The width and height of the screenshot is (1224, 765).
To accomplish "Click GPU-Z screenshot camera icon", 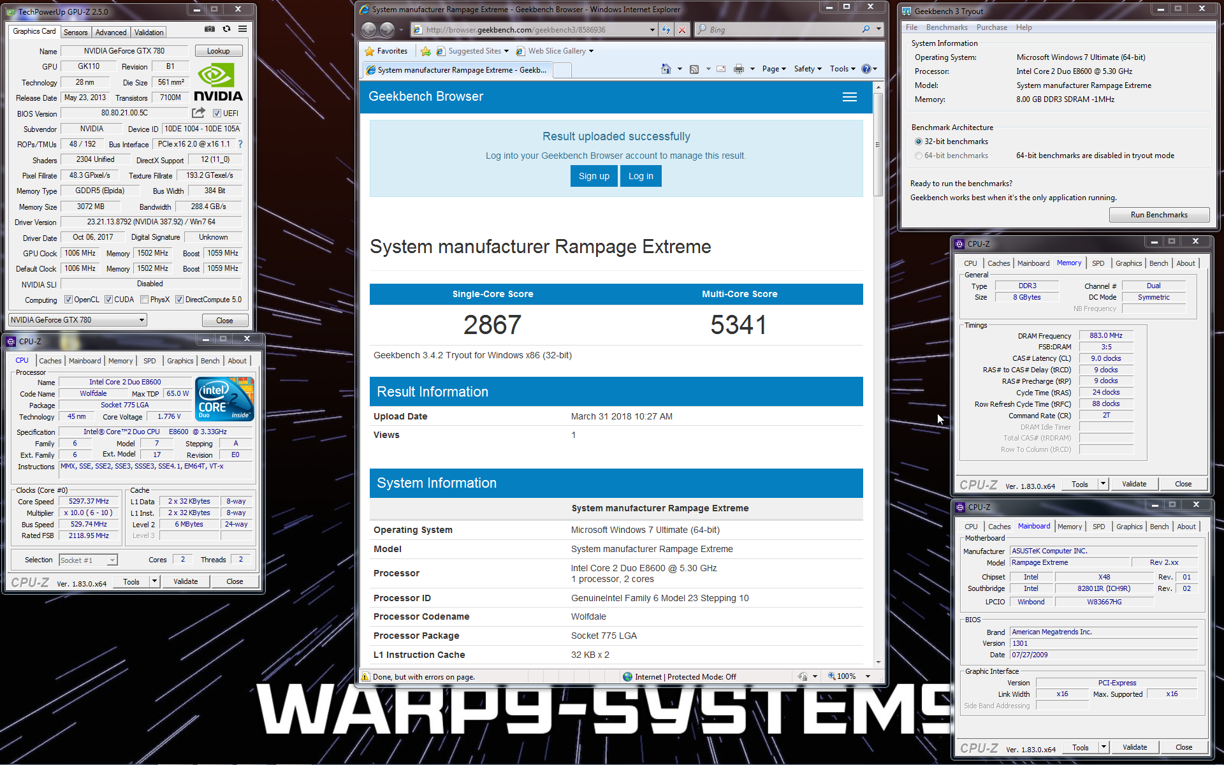I will tap(209, 29).
